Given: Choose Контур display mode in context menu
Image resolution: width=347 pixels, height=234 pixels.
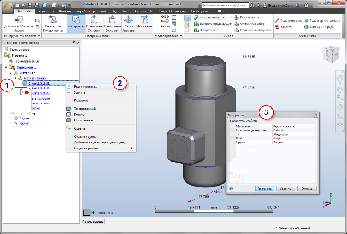Looking at the screenshot, I should (79, 115).
